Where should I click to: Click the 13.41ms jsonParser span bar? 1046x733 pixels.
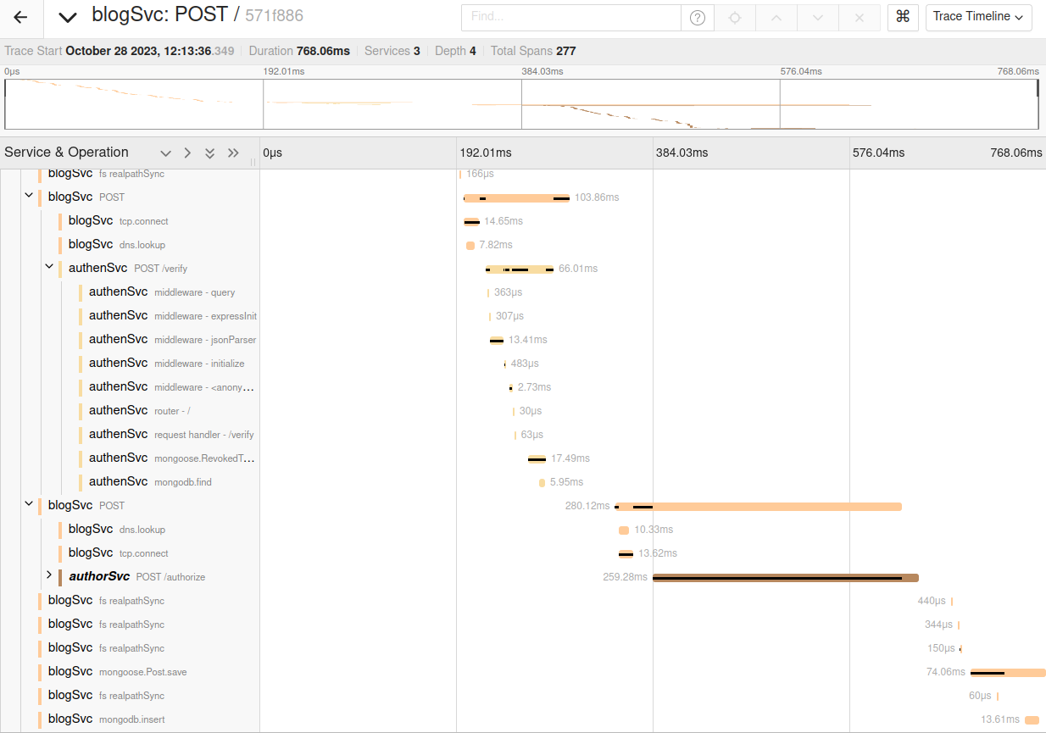[x=497, y=340]
